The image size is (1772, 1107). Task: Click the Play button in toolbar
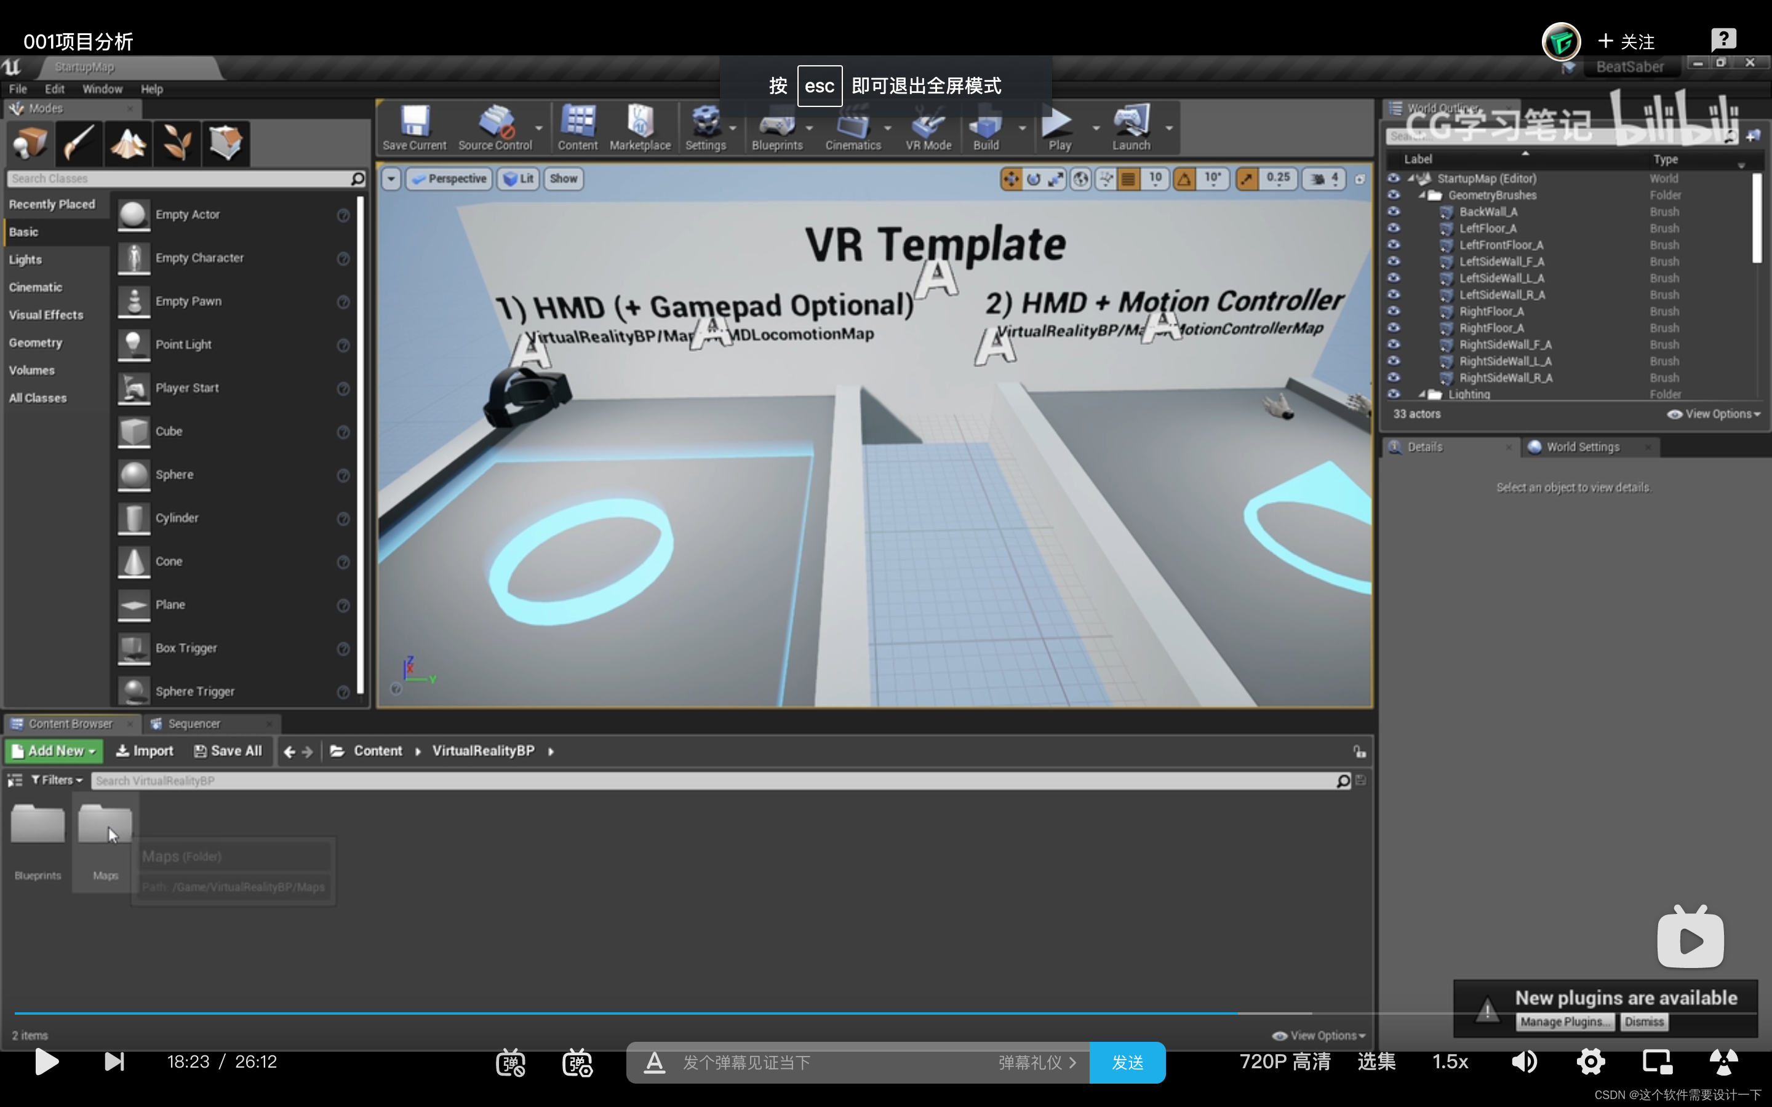[x=1059, y=127]
